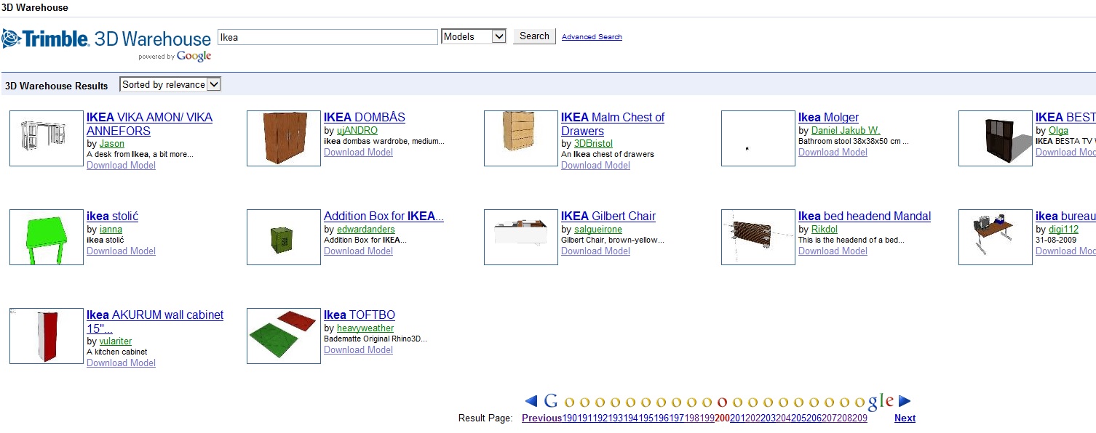The height and width of the screenshot is (433, 1096).
Task: Click the blue next-page arrow icon
Action: [x=905, y=401]
